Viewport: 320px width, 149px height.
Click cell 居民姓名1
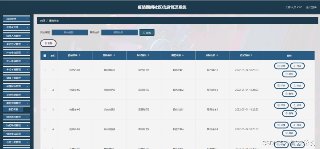click(x=212, y=70)
